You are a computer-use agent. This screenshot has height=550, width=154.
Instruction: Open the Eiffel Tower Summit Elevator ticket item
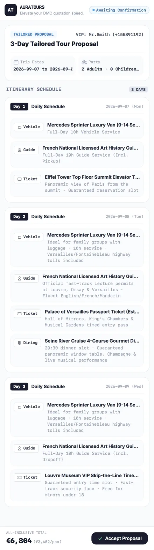tap(77, 184)
